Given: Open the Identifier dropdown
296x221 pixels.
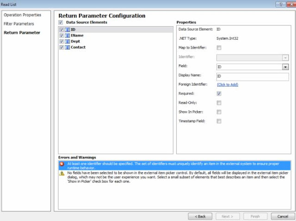Looking at the screenshot, I should point(285,57).
